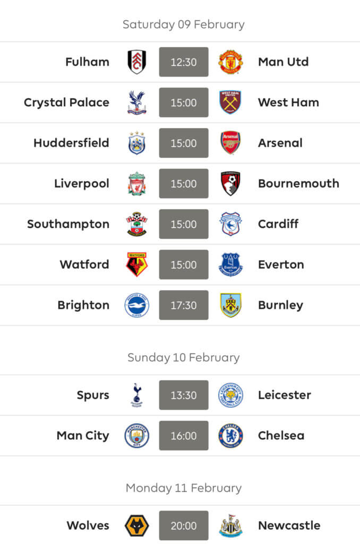Open the 12:30 Fulham kickoff time box

pyautogui.click(x=184, y=62)
